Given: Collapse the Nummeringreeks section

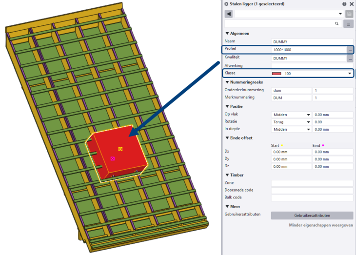Looking at the screenshot, I should (x=227, y=82).
